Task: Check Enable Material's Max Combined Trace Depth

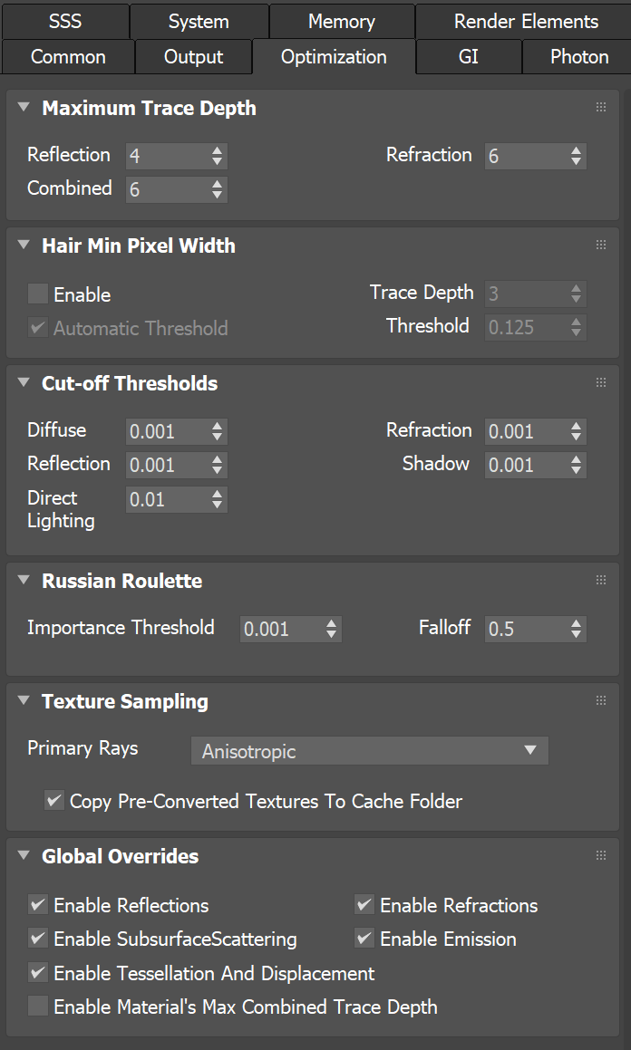Action: [37, 1006]
